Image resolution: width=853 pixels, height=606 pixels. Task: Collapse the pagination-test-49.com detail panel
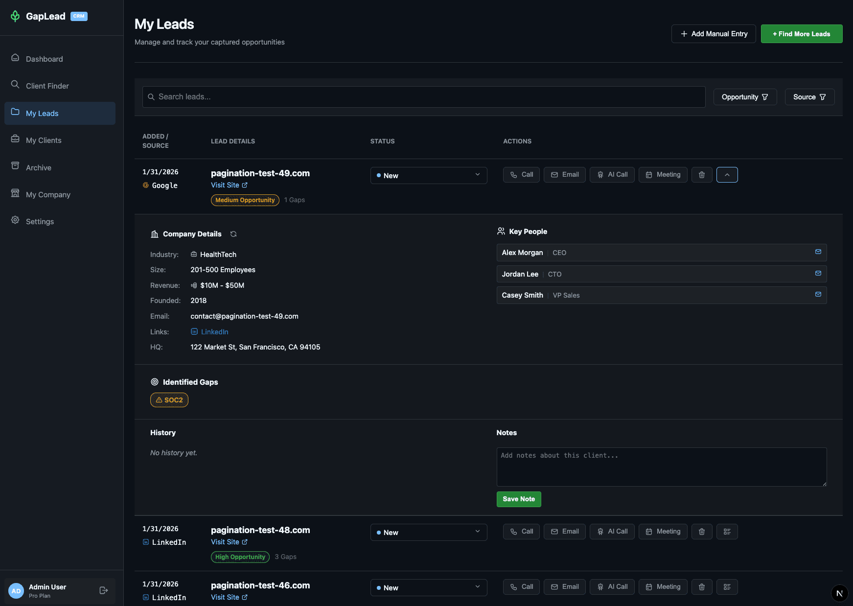(727, 174)
